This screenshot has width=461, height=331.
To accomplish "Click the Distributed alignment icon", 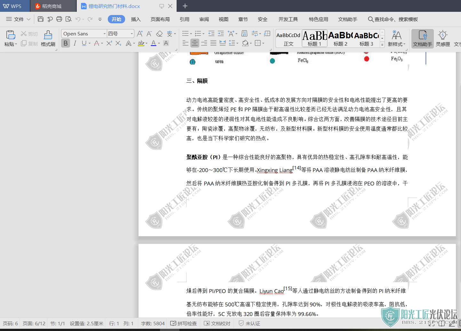I will click(223, 43).
